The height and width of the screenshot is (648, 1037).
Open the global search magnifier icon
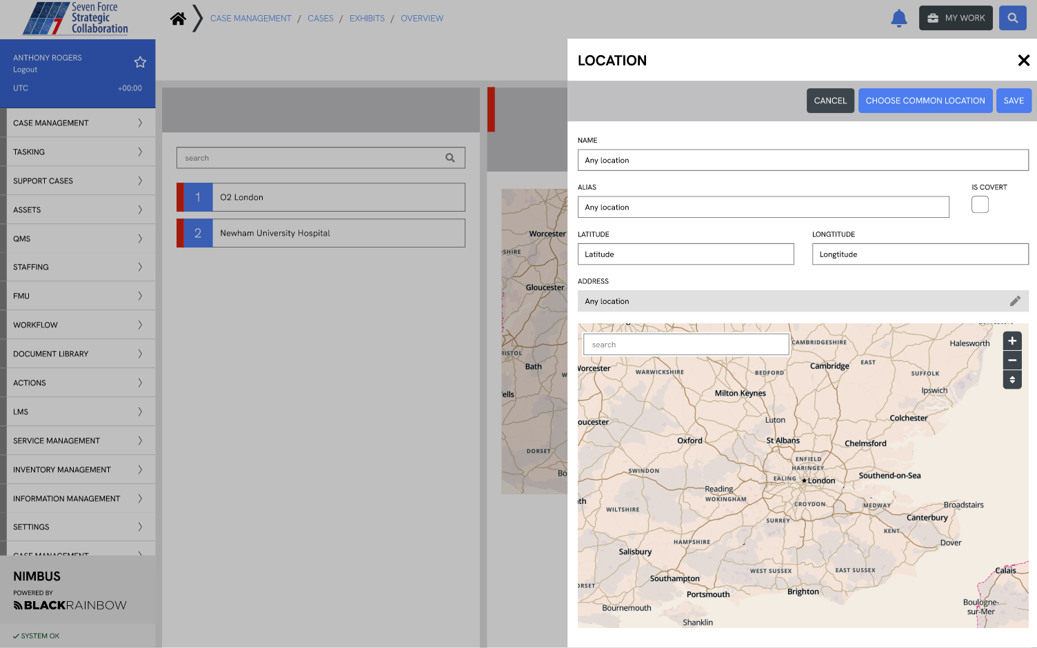[x=1012, y=17]
